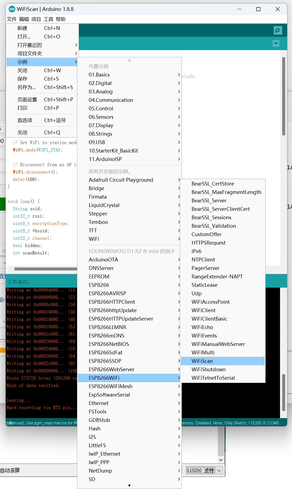The image size is (292, 493).
Task: Open the NTPClient example
Action: coord(223,260)
